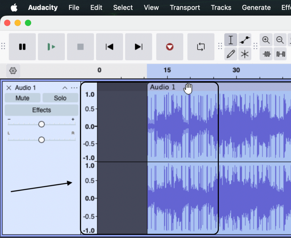Click the Audio 1 volume slider knob
Viewport: 291px width, 238px height.
(41, 124)
